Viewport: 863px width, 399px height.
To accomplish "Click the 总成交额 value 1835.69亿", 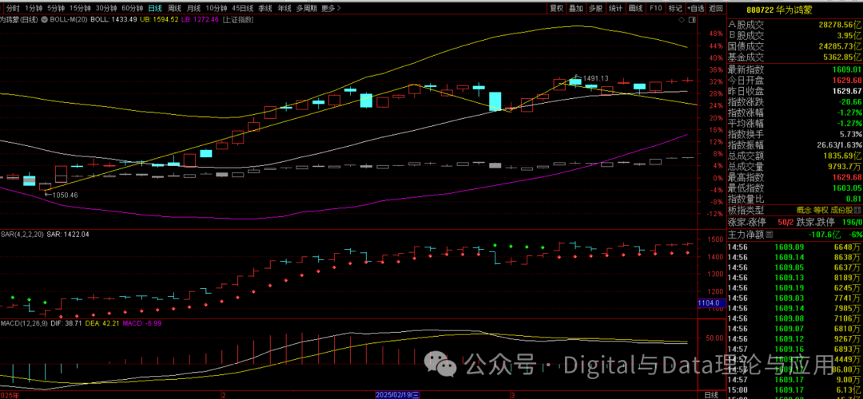I will (x=841, y=156).
